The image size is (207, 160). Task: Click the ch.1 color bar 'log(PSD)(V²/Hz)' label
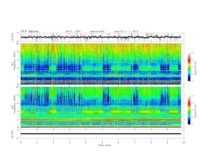195,68
